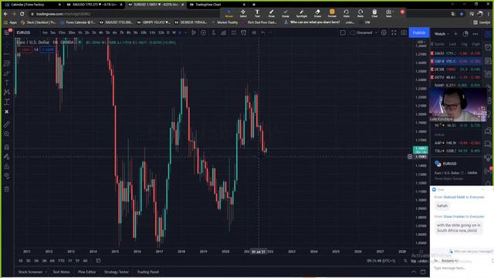The width and height of the screenshot is (494, 278).
Task: Click the annotation Undo button
Action: tap(347, 13)
